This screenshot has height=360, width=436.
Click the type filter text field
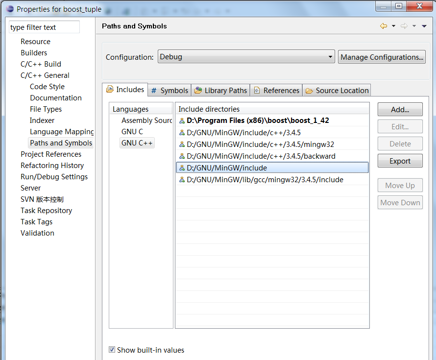coord(44,27)
